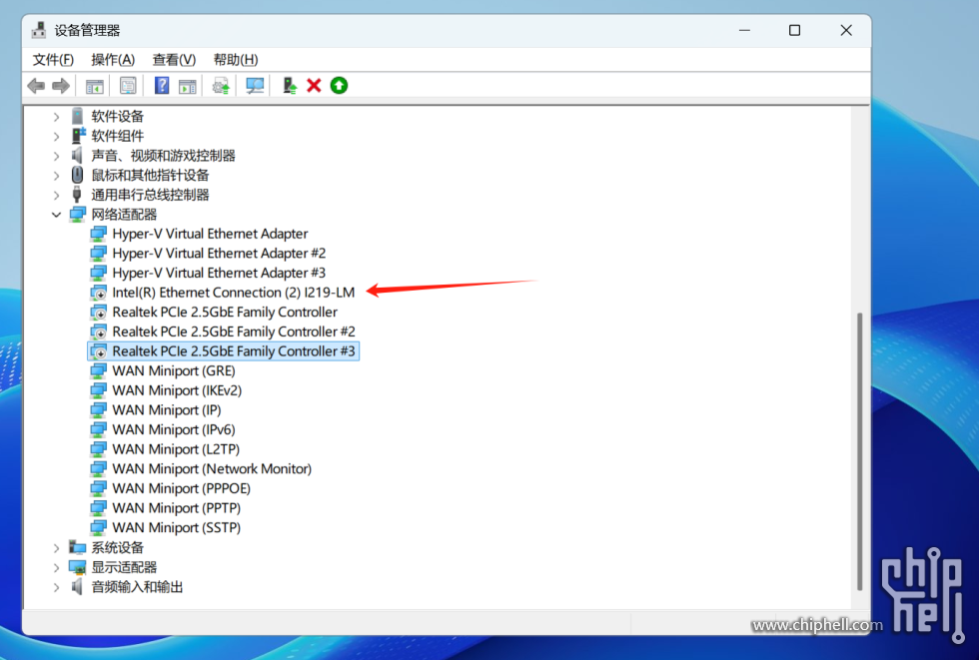Expand 声音、视频和游戏控制器 node
The width and height of the screenshot is (979, 660).
pyautogui.click(x=56, y=156)
